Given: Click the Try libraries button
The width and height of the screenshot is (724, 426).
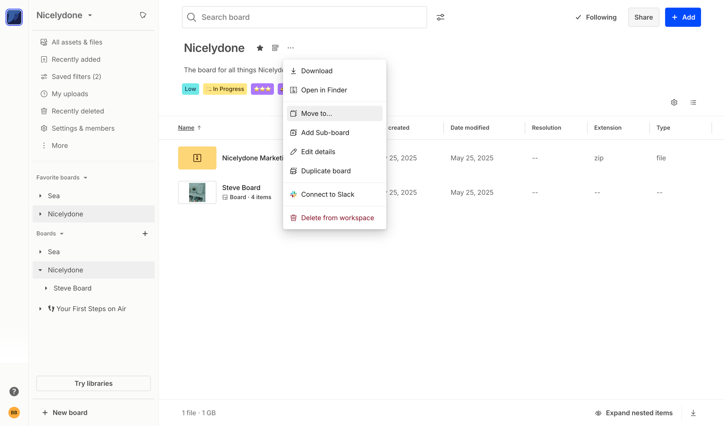Looking at the screenshot, I should pyautogui.click(x=94, y=383).
